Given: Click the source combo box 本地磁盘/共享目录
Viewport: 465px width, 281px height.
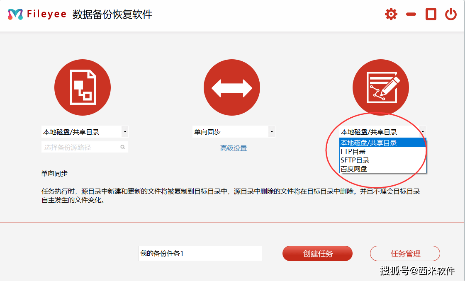Looking at the screenshot, I should coord(85,132).
